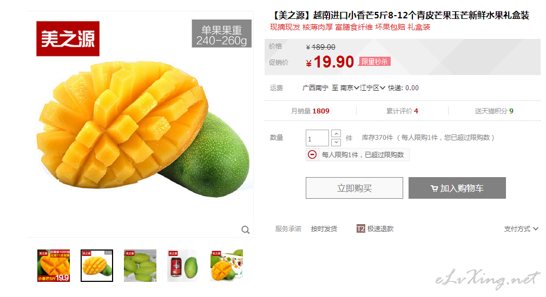Click the 限量秒杀 promotion tag
Image resolution: width=546 pixels, height=297 pixels.
click(x=374, y=62)
